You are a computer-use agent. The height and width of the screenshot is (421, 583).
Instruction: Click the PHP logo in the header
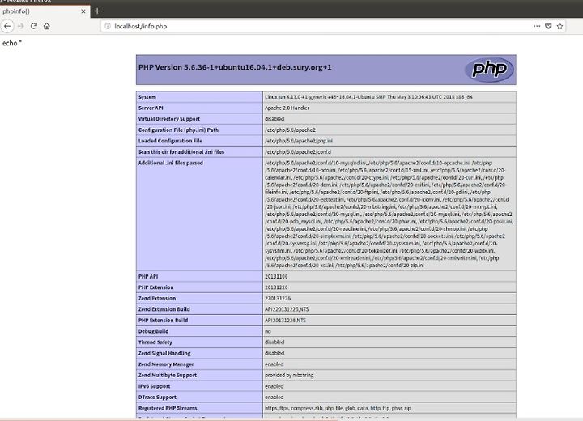[489, 70]
